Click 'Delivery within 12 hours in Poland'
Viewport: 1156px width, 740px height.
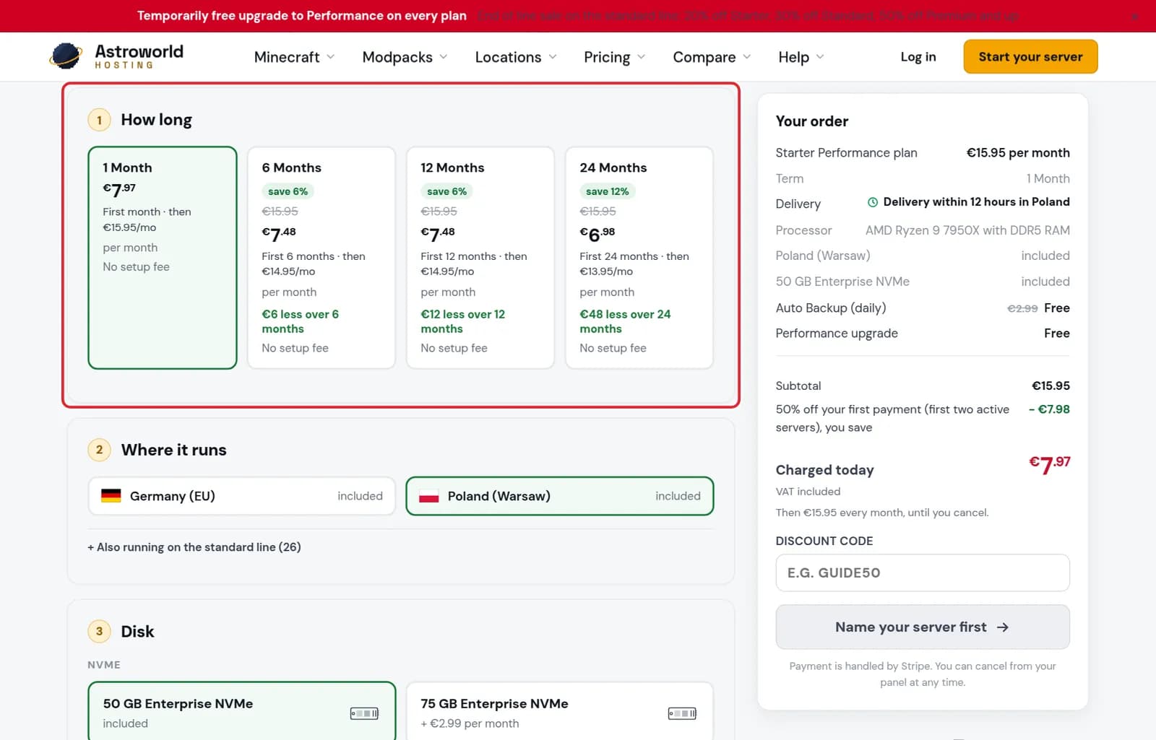pyautogui.click(x=976, y=202)
